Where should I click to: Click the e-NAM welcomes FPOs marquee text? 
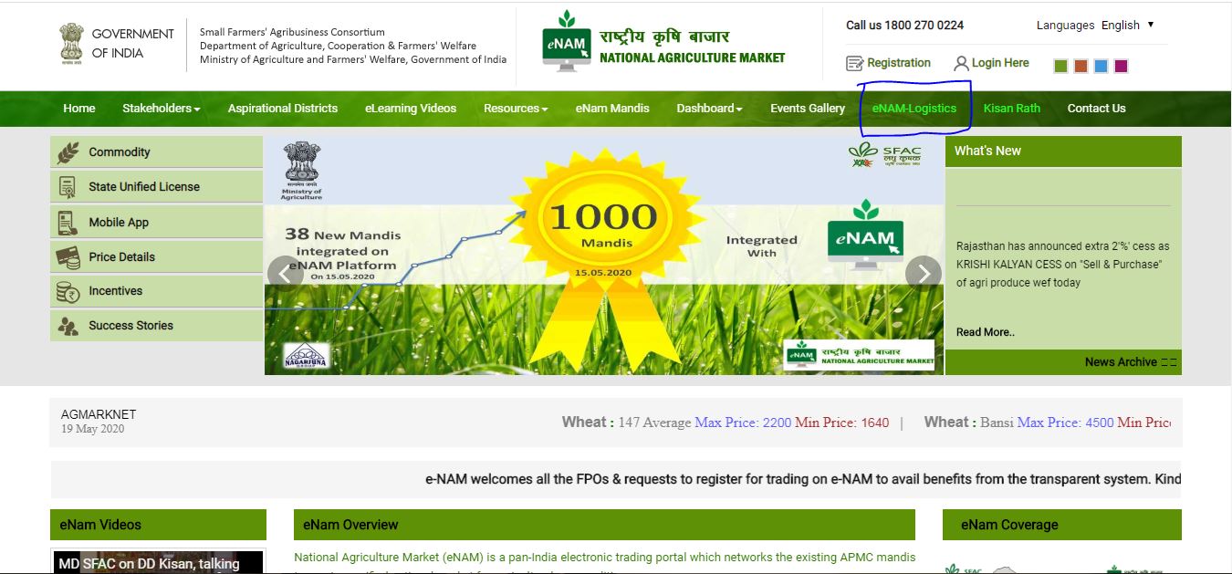tap(803, 479)
